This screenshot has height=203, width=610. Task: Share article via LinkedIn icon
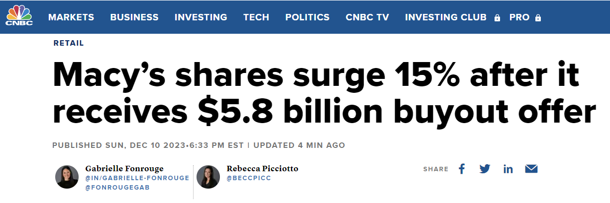[508, 169]
